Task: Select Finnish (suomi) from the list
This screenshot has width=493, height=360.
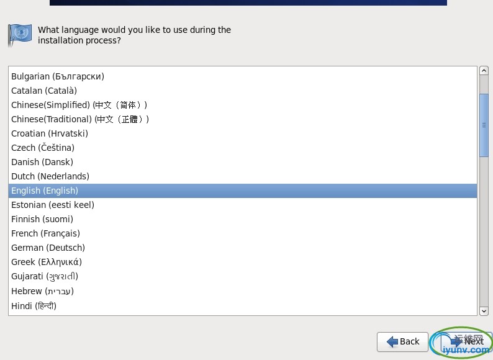Action: click(243, 220)
